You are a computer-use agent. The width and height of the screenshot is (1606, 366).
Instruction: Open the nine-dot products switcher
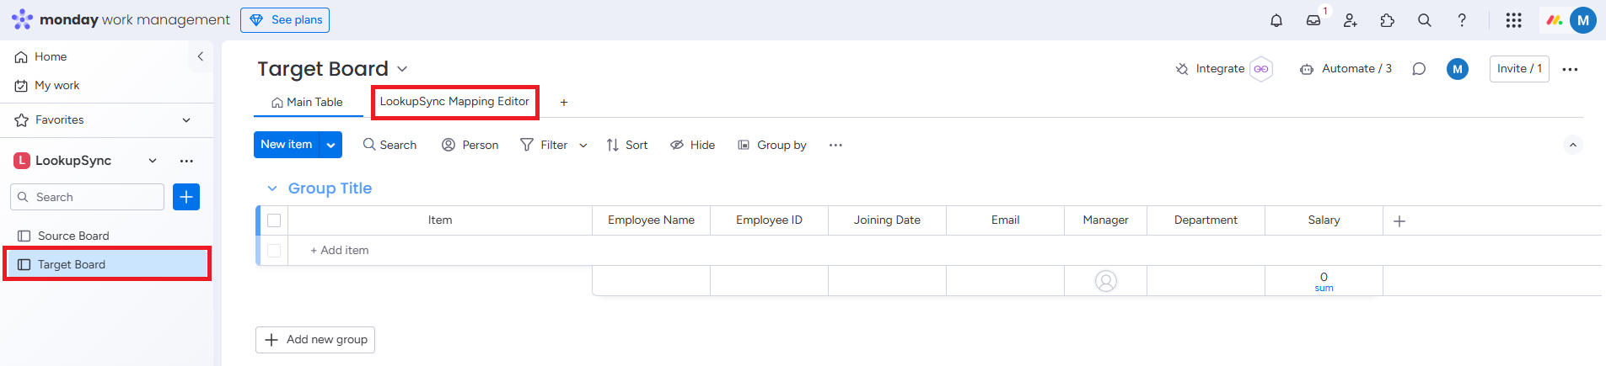pyautogui.click(x=1514, y=20)
